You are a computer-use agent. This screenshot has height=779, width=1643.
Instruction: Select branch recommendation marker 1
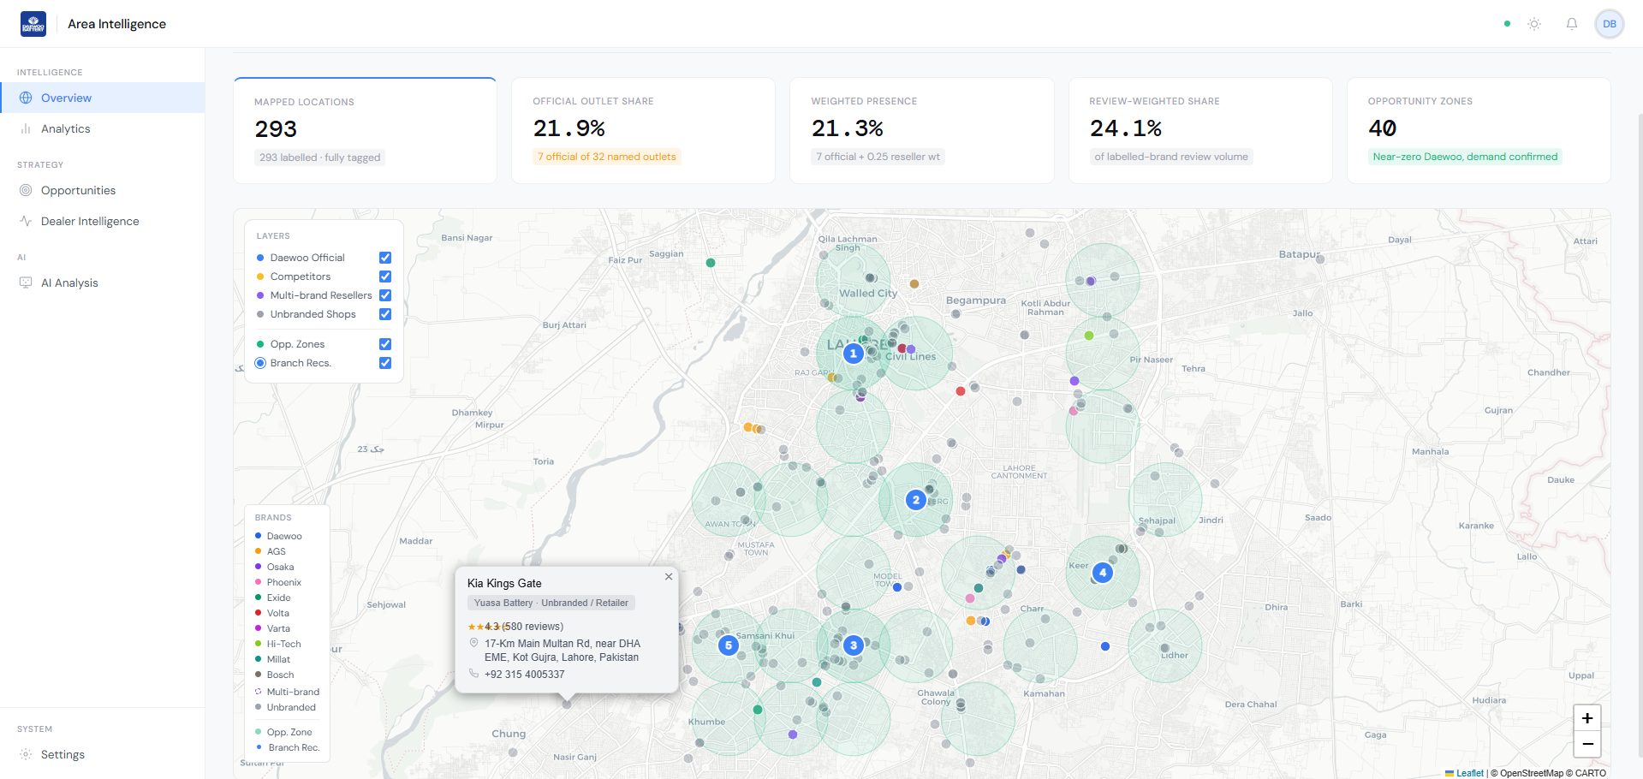pyautogui.click(x=853, y=353)
